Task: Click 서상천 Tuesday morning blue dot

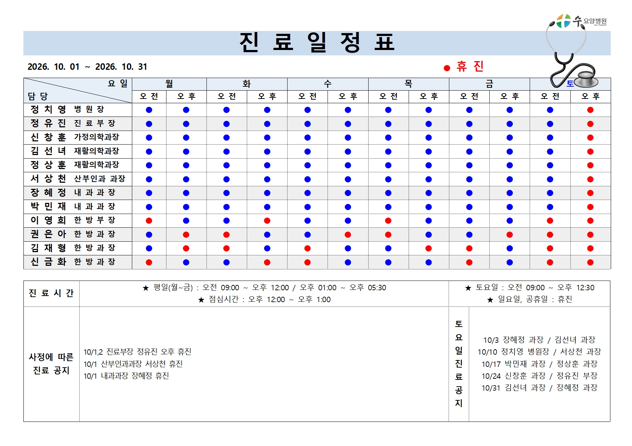Action: (226, 179)
